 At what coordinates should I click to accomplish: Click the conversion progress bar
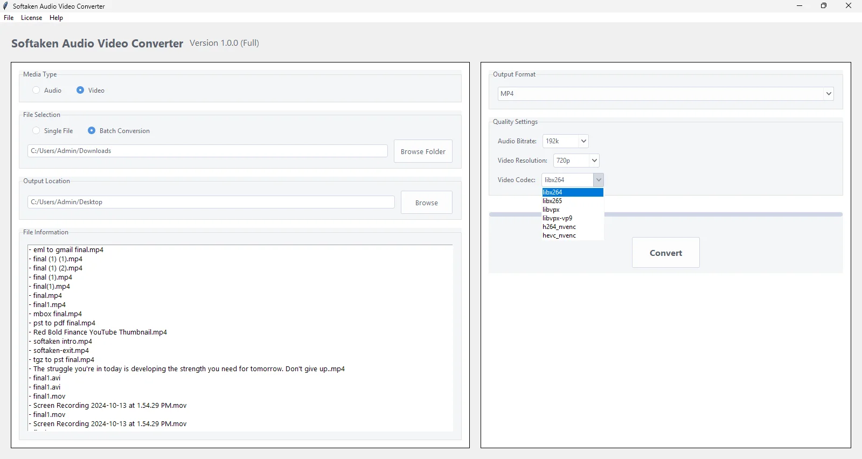[722, 214]
